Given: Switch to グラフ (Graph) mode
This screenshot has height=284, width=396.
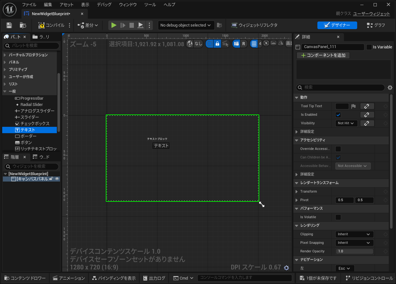Looking at the screenshot, I should (376, 25).
